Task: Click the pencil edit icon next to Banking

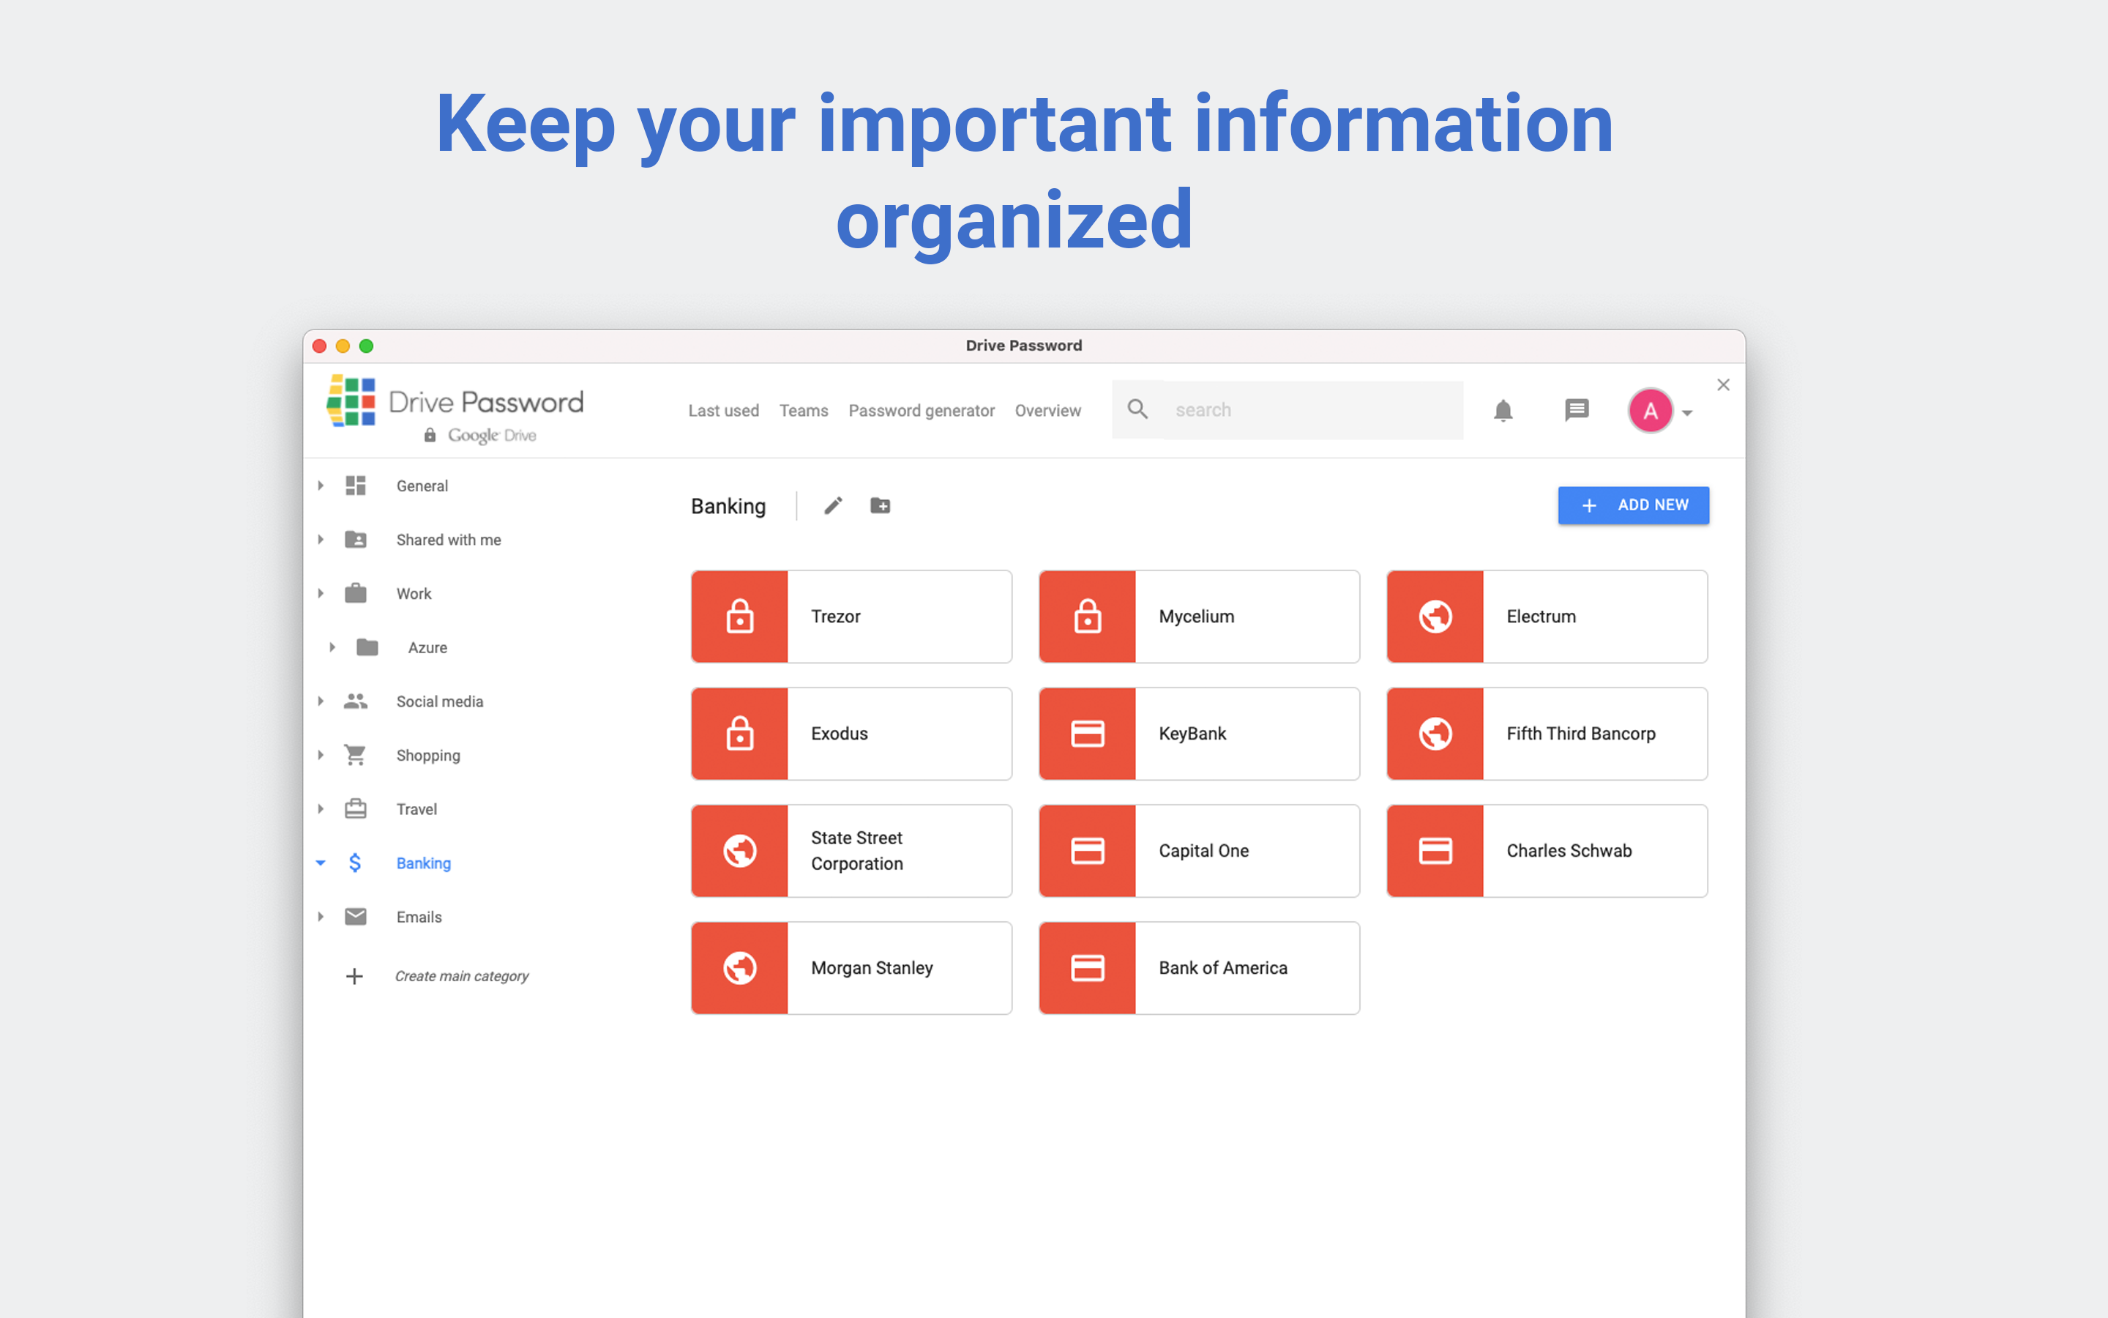Action: (833, 505)
